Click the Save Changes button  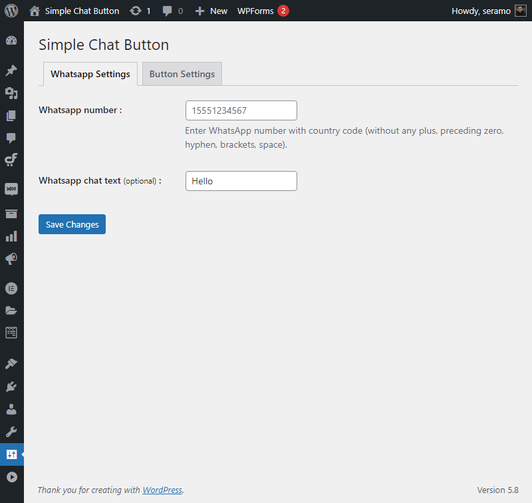coord(72,224)
